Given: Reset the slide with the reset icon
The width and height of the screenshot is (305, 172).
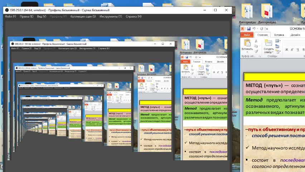Looking at the screenshot, I should click(277, 46).
